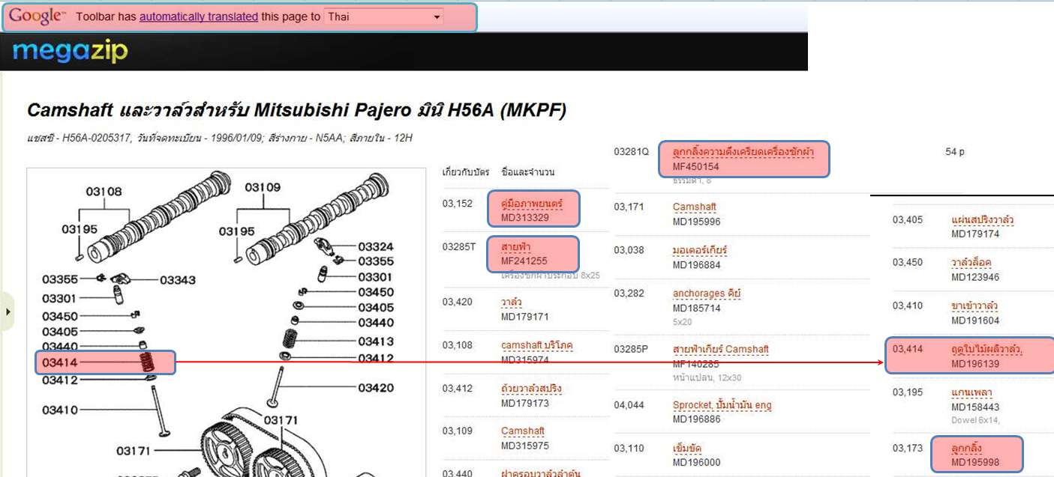Click the Google logo in the toolbar
The width and height of the screenshot is (1054, 477).
[x=36, y=16]
